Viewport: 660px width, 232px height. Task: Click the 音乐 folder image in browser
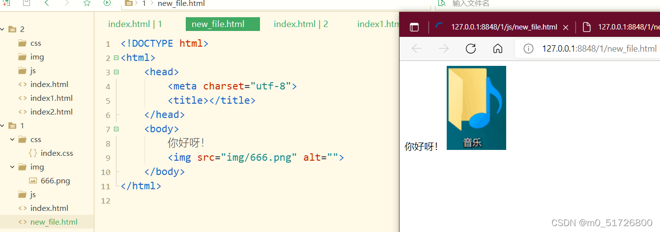coord(476,108)
